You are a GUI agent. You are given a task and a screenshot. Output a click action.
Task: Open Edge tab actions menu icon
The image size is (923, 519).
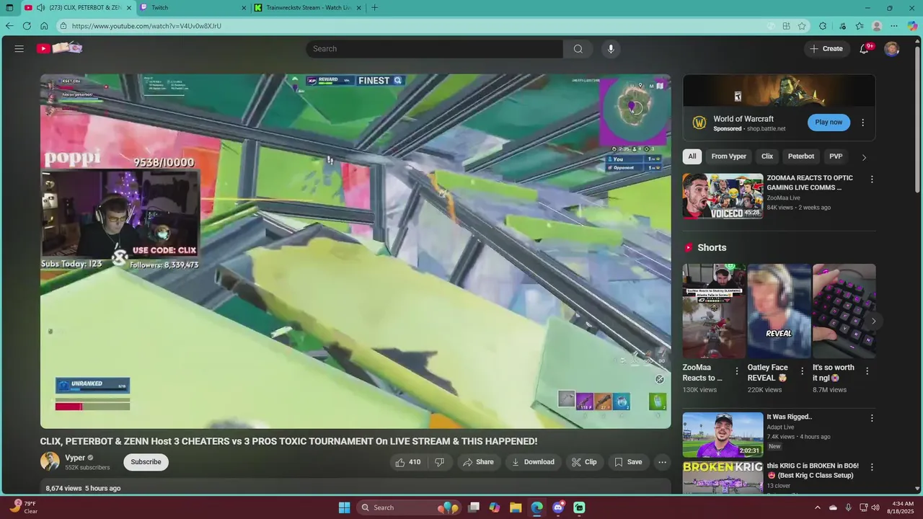[x=9, y=8]
